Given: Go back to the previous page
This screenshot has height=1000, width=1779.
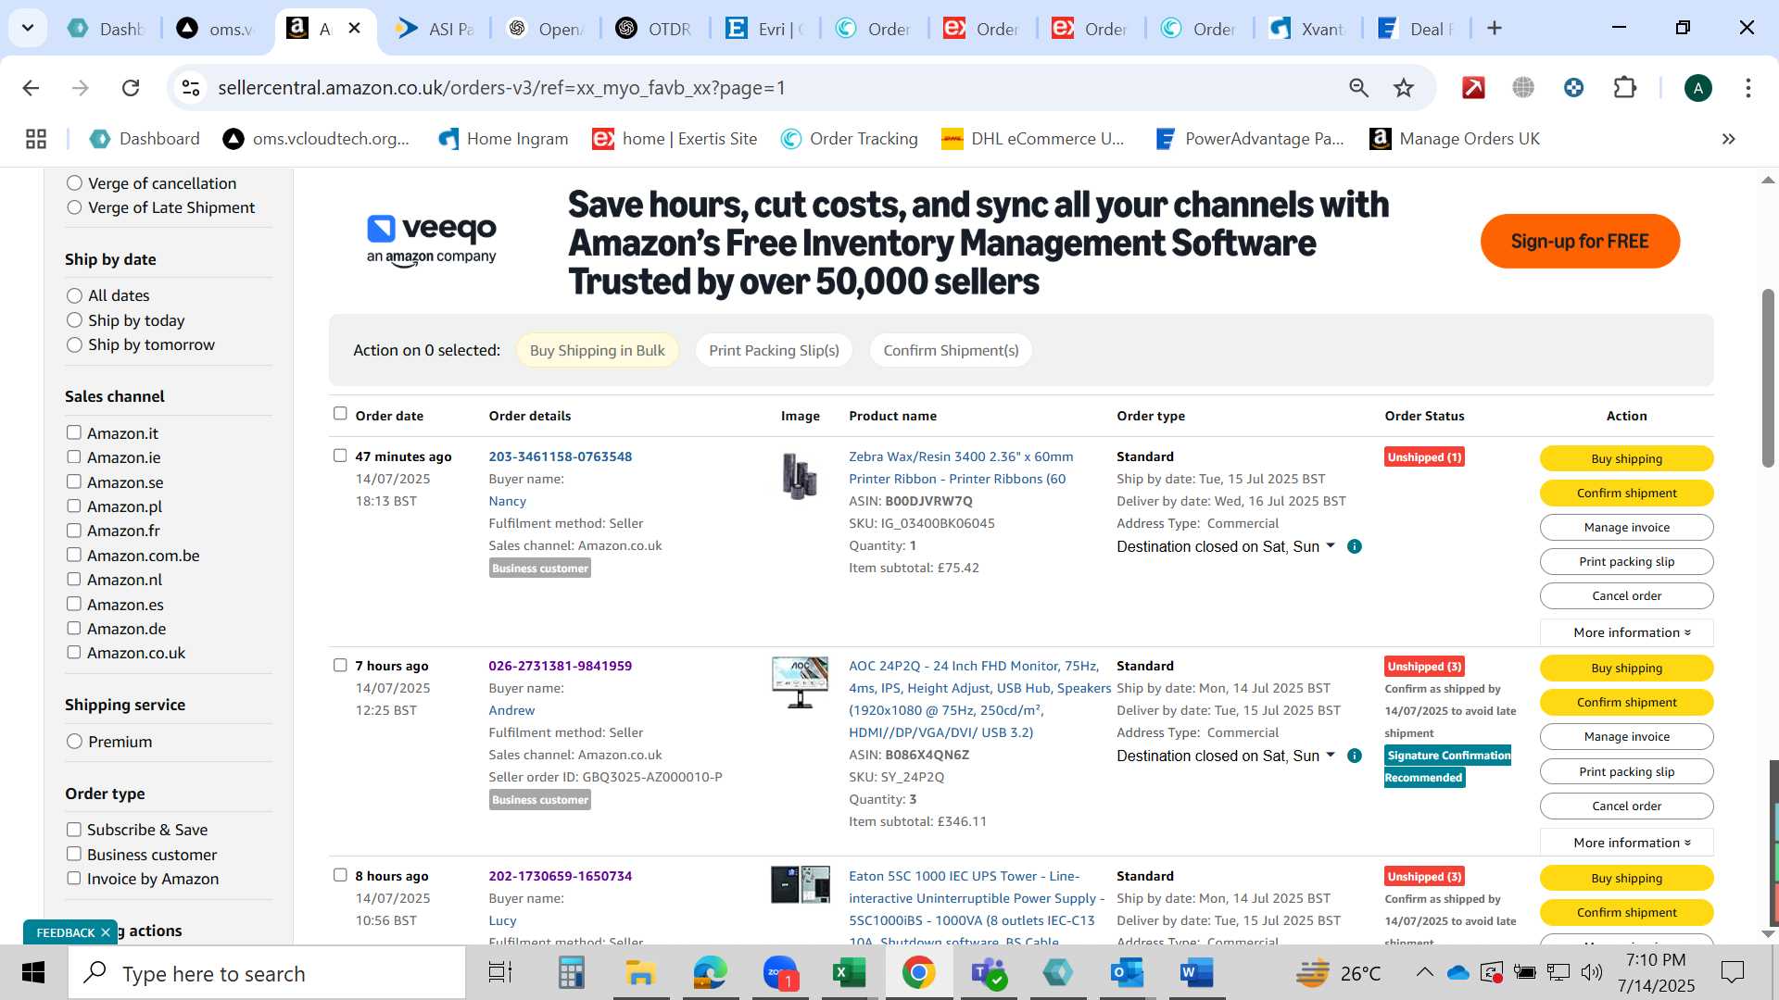Looking at the screenshot, I should pos(31,88).
